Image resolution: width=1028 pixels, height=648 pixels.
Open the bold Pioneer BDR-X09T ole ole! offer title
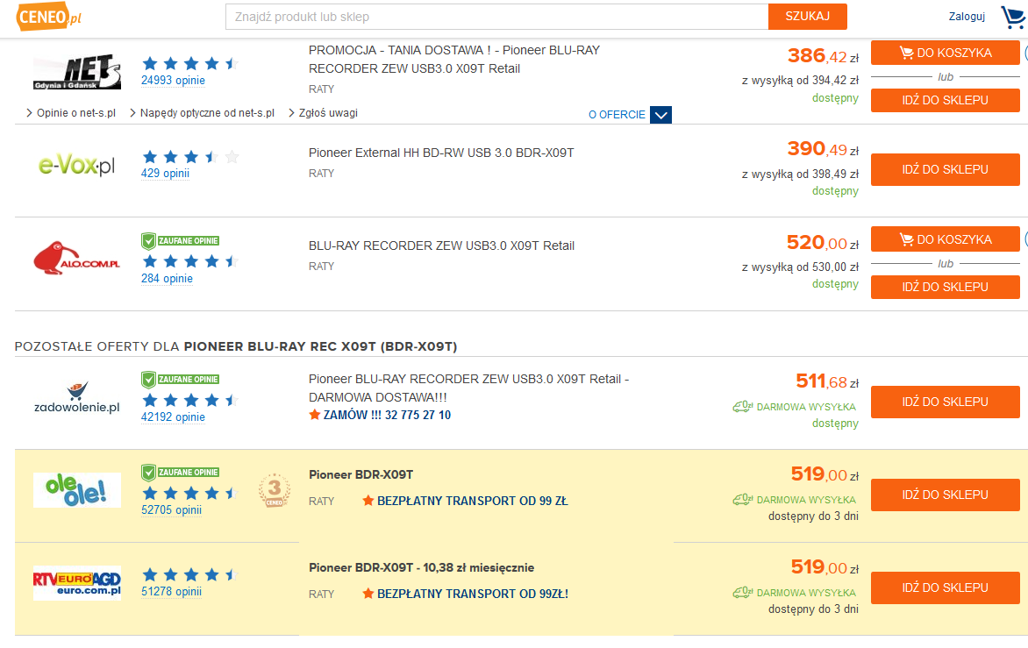pos(361,474)
